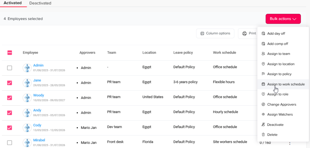
Task: Choose Change Approvers from bulk menu
Action: coord(283,104)
